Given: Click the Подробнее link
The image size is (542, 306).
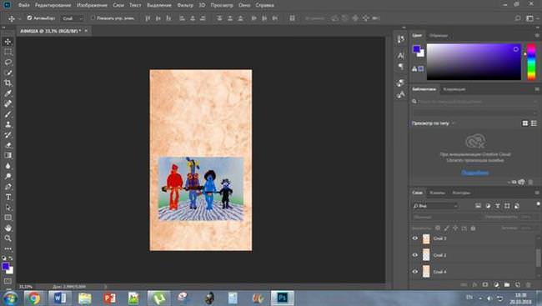Looking at the screenshot, I should 475,173.
